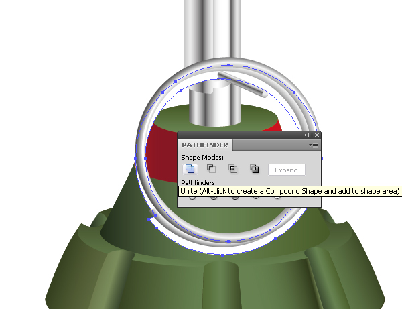Choose the Intersect shape mode icon
This screenshot has height=309, width=402.
tap(232, 168)
